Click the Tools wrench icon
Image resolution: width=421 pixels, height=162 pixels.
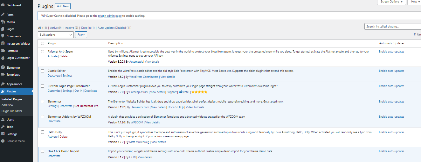click(x=3, y=127)
